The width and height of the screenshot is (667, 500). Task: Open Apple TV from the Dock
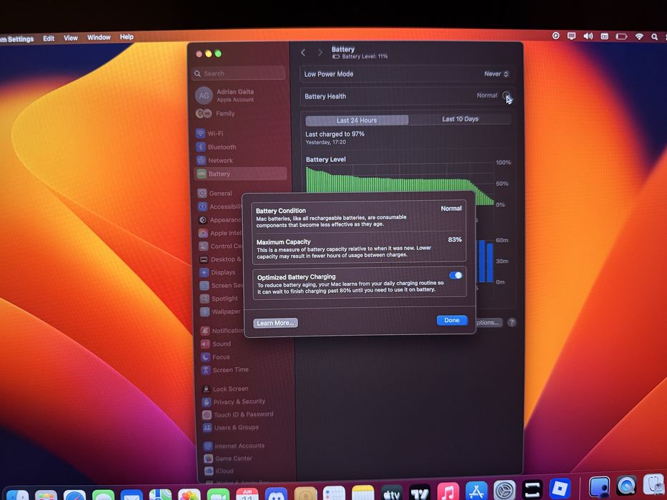point(391,494)
